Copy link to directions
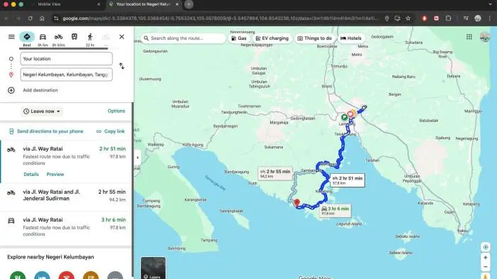Image resolution: width=497 pixels, height=279 pixels. point(111,131)
